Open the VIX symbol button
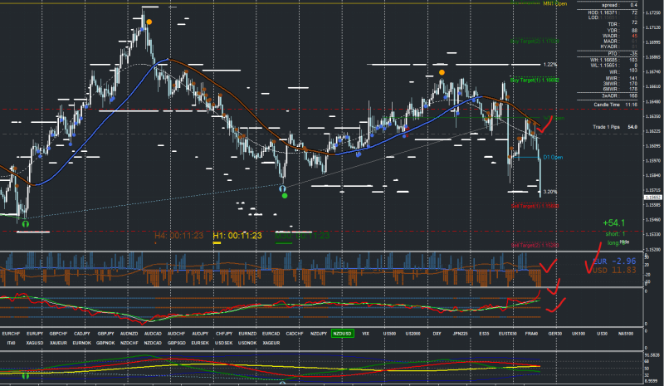The width and height of the screenshot is (664, 386). [x=365, y=334]
